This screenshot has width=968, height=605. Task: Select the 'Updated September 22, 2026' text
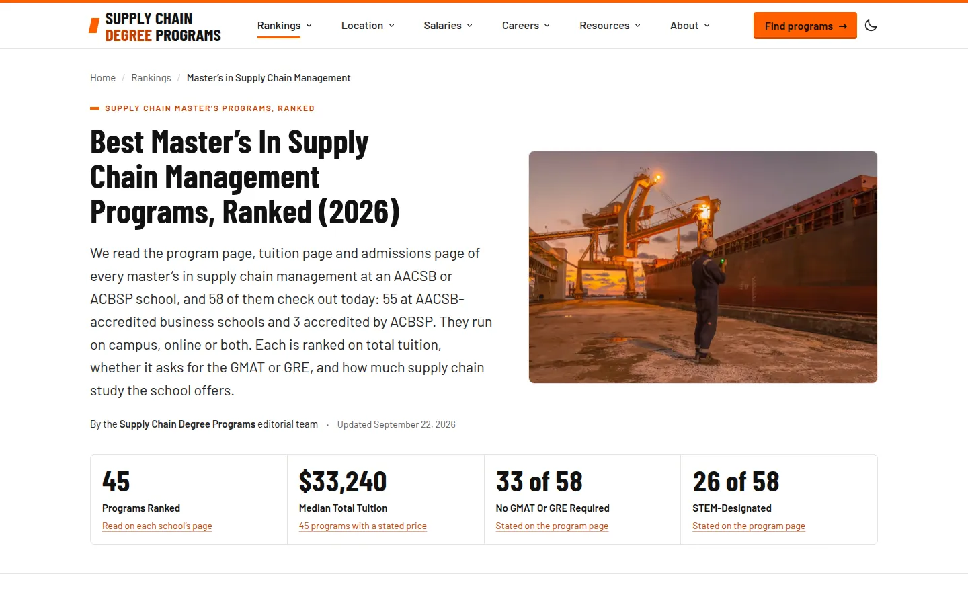[x=397, y=424]
